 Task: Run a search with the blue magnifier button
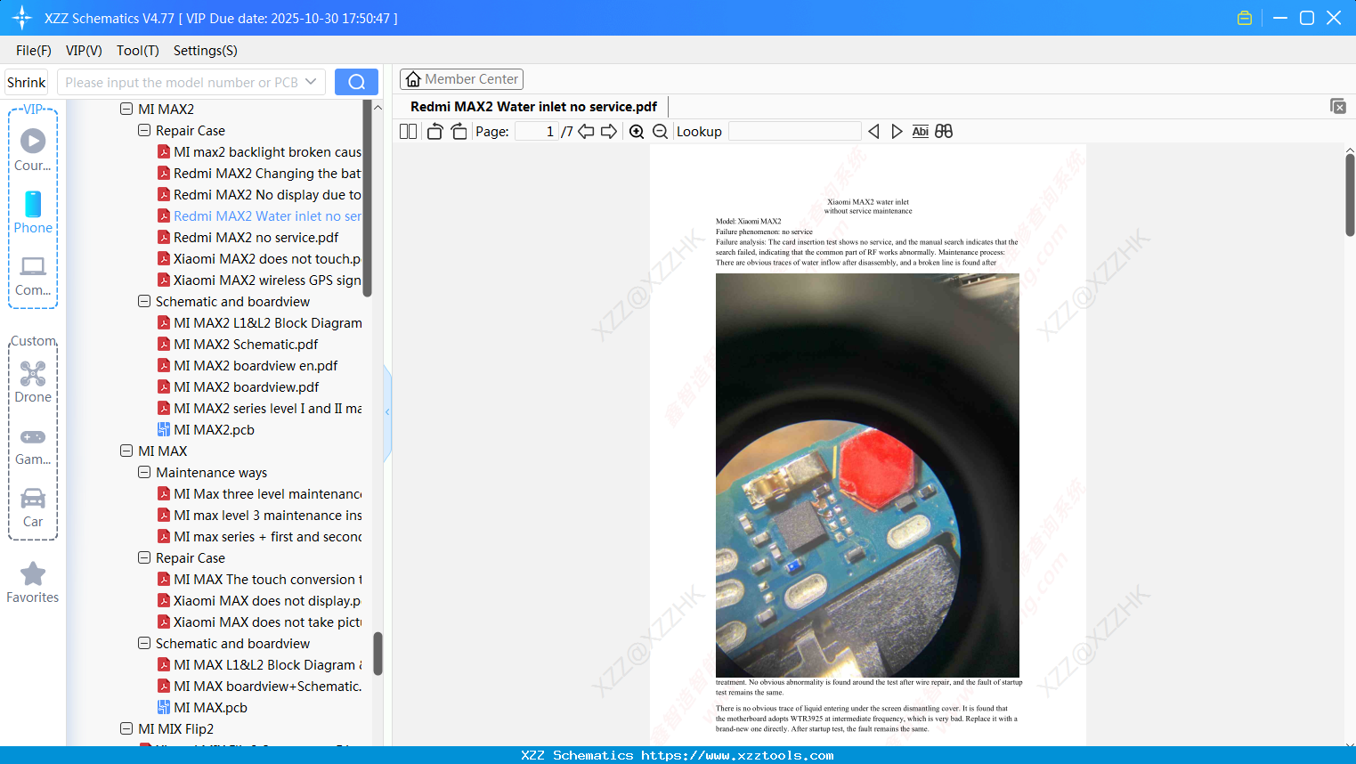click(x=356, y=81)
